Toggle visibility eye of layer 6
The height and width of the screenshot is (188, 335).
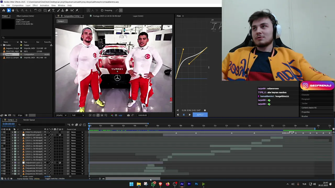click(x=2, y=146)
